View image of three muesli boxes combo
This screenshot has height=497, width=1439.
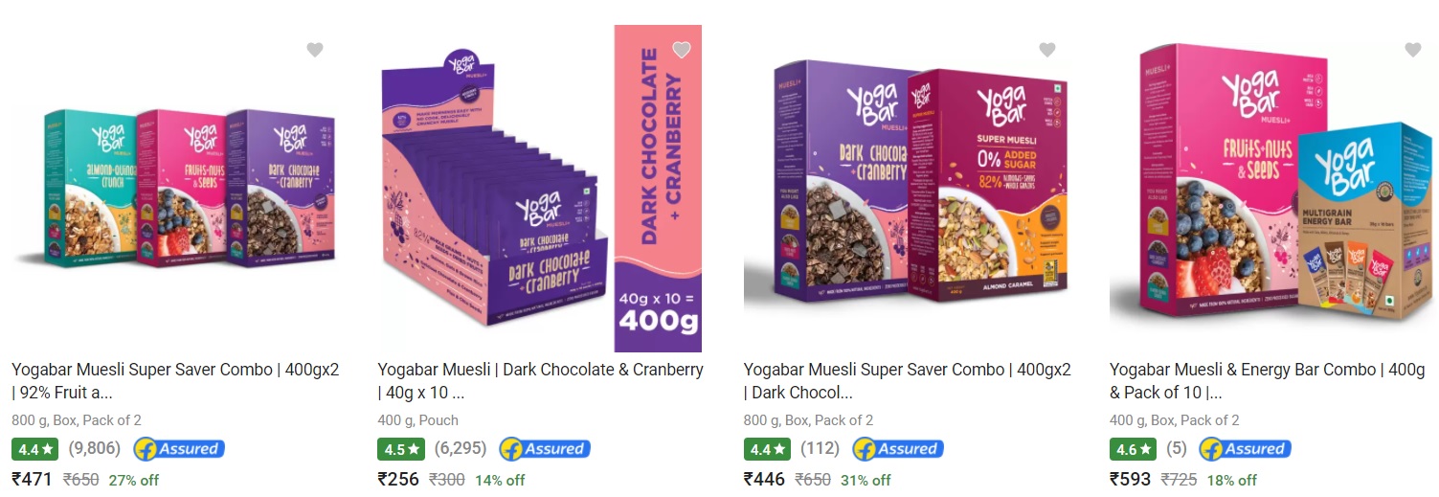pos(175,187)
